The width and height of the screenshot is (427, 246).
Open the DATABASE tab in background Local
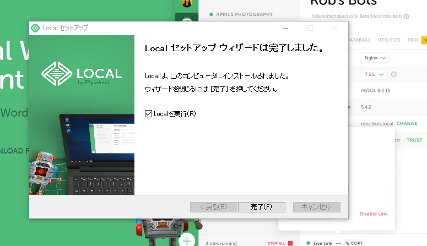pyautogui.click(x=359, y=40)
